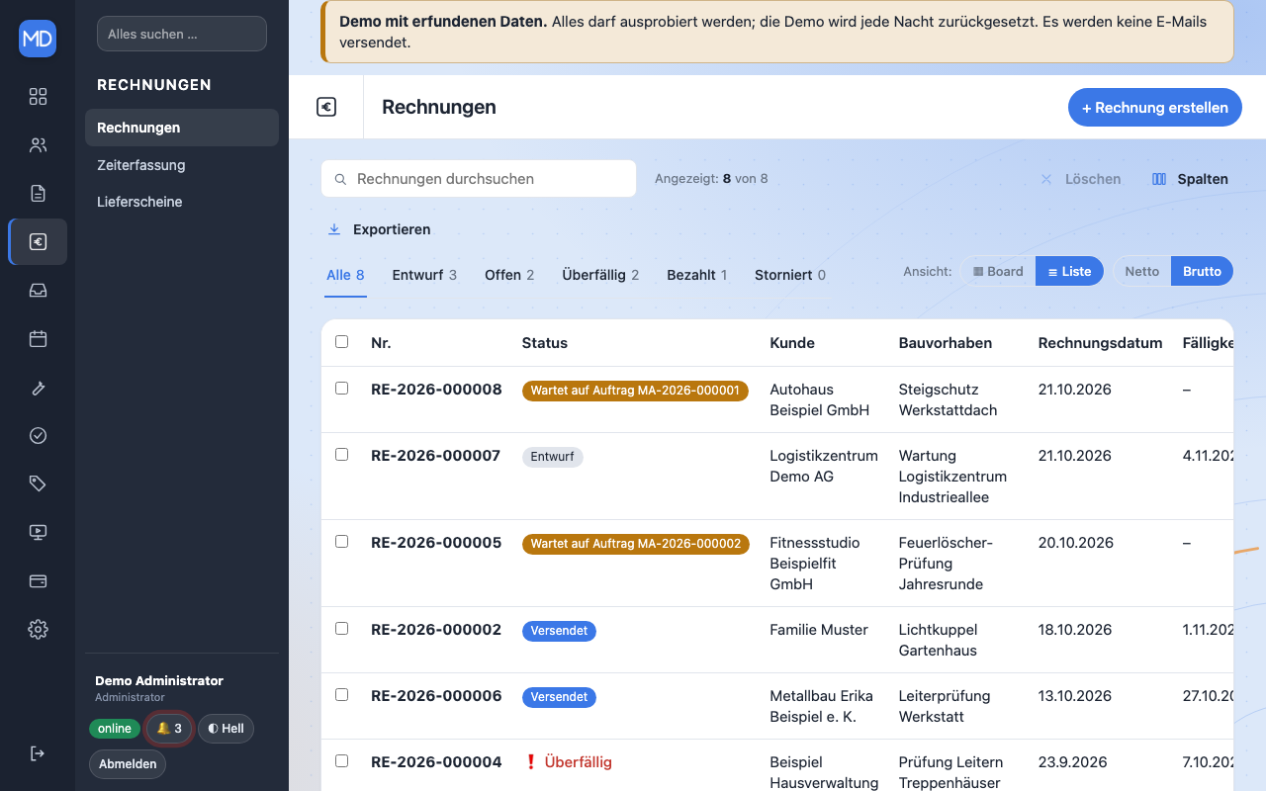Screen dimensions: 1266x791
Task: Open Zeiterfassung in the side menu
Action: pos(182,165)
